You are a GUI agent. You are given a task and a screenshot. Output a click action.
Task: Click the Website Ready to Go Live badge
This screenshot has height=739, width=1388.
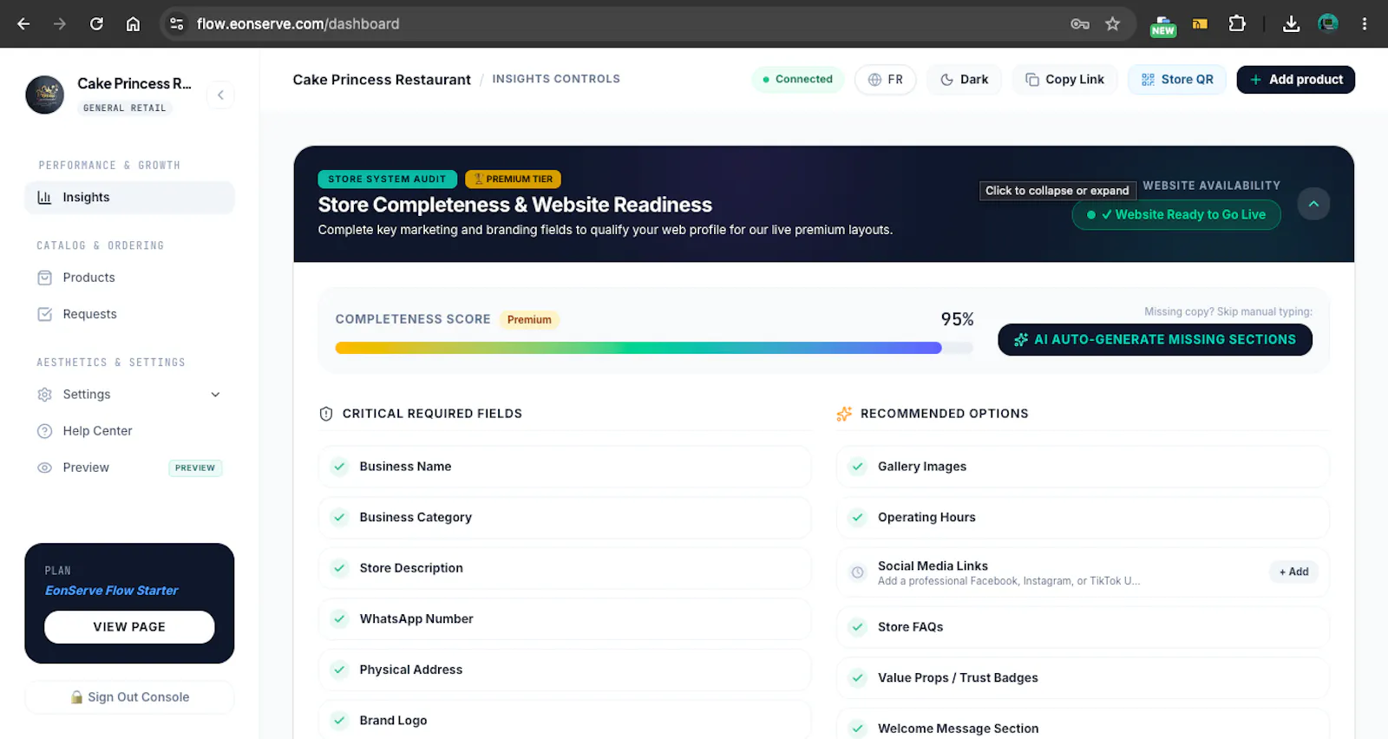[x=1176, y=214]
